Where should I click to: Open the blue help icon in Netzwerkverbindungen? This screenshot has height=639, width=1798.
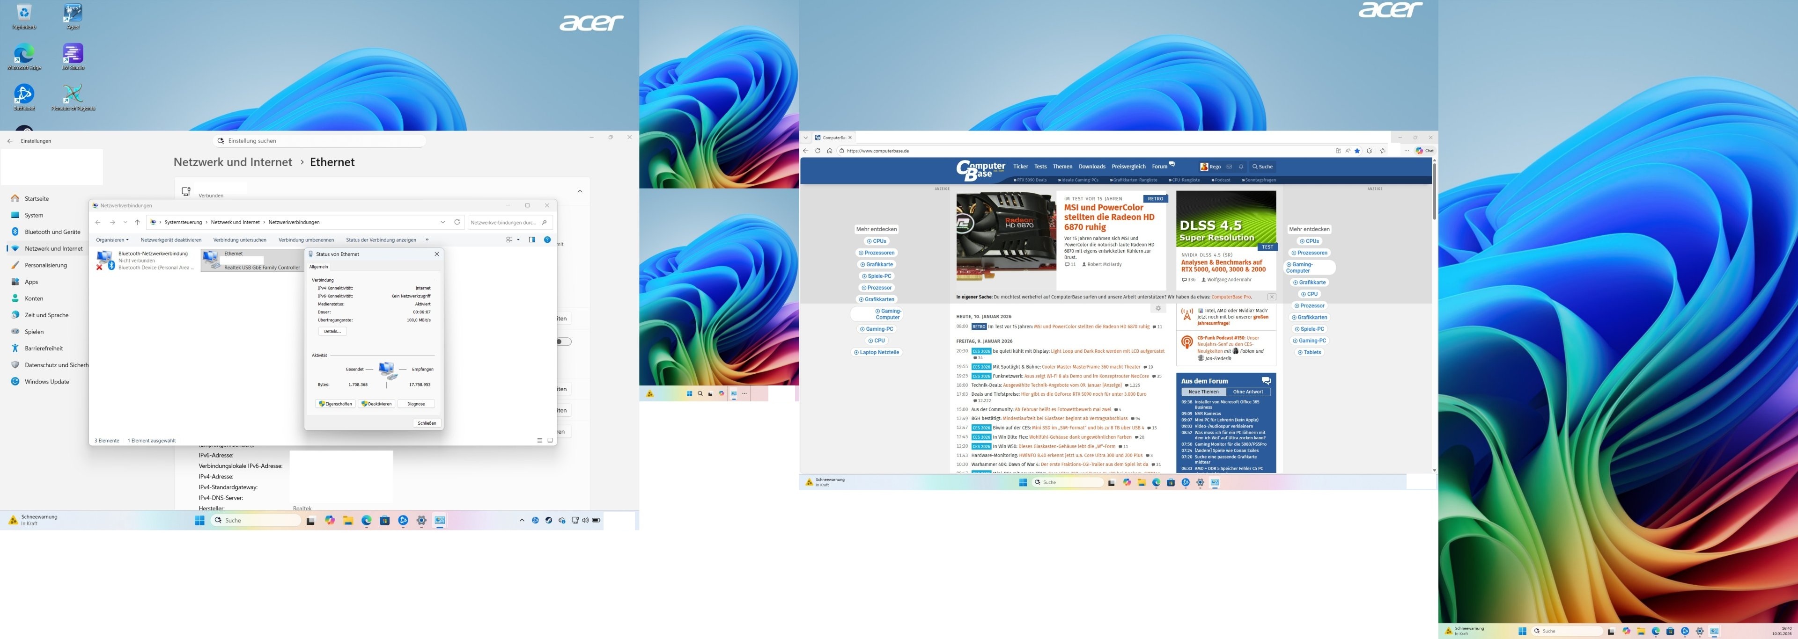tap(547, 240)
